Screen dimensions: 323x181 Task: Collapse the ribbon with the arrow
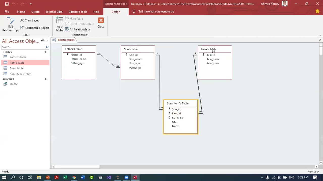pyautogui.click(x=320, y=35)
